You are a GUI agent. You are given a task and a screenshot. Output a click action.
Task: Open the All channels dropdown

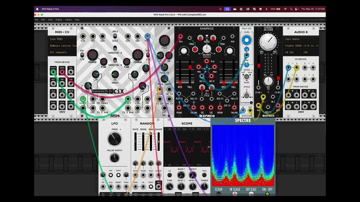pyautogui.click(x=62, y=52)
